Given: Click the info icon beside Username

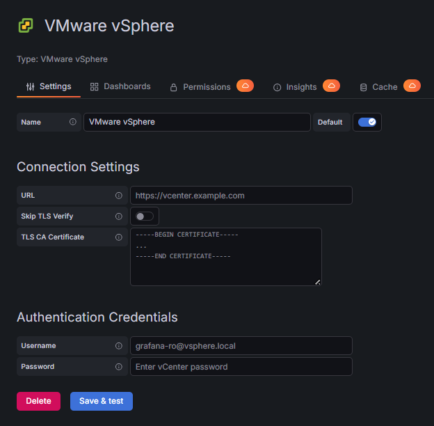Looking at the screenshot, I should 119,346.
